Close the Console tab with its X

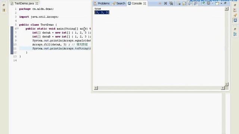point(145,3)
